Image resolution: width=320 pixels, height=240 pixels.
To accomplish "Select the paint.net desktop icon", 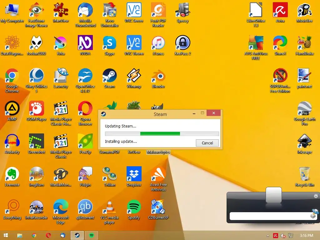I will click(x=304, y=78).
